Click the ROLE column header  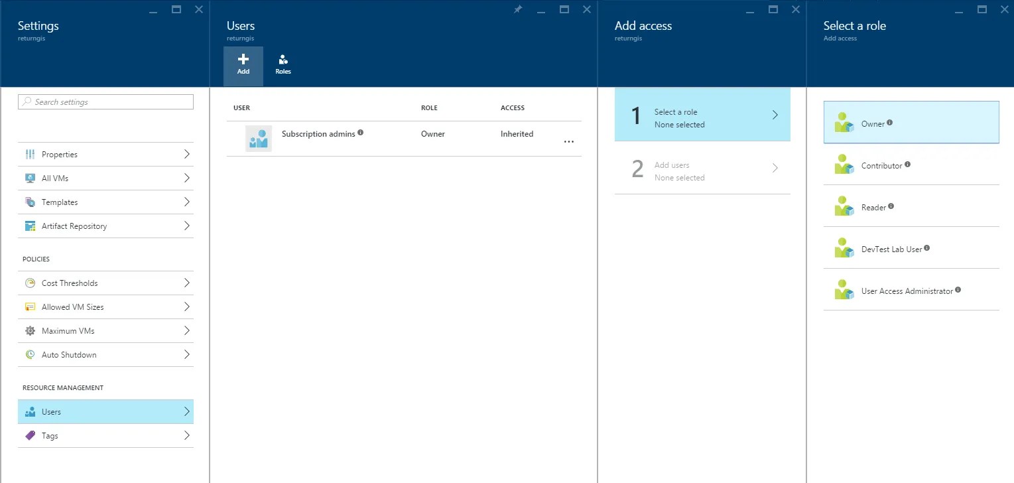429,108
